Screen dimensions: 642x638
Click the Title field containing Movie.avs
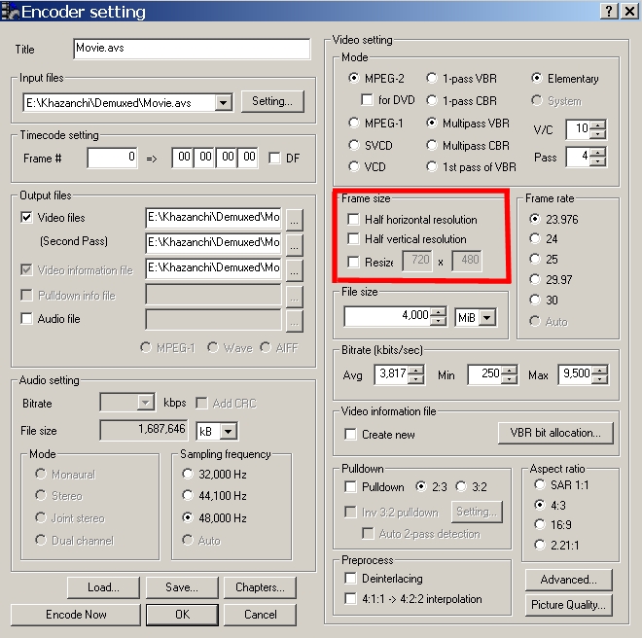(x=192, y=49)
